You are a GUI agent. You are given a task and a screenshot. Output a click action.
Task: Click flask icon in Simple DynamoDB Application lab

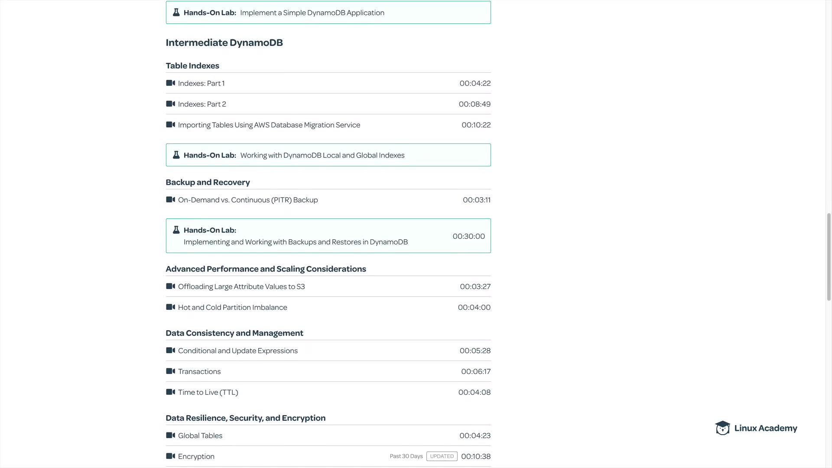[176, 13]
